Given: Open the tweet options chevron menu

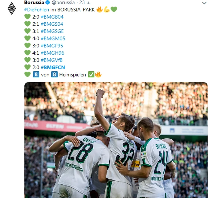Looking at the screenshot, I should [204, 3].
